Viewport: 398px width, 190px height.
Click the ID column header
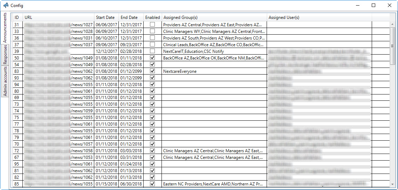pyautogui.click(x=17, y=17)
